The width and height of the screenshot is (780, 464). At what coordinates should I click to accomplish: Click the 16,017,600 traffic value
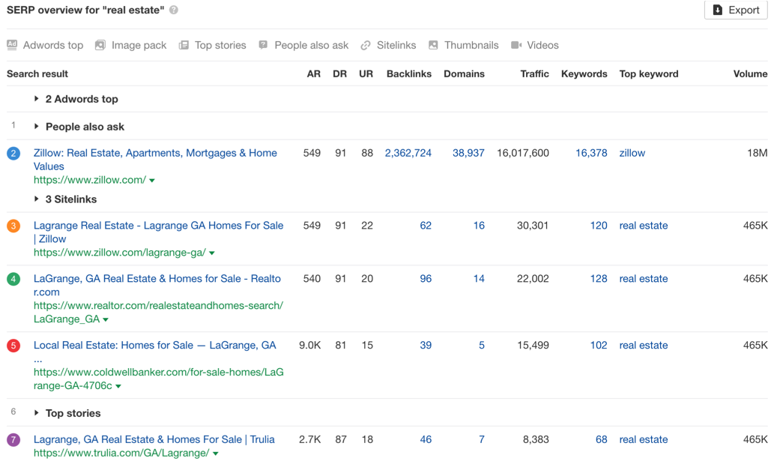523,154
